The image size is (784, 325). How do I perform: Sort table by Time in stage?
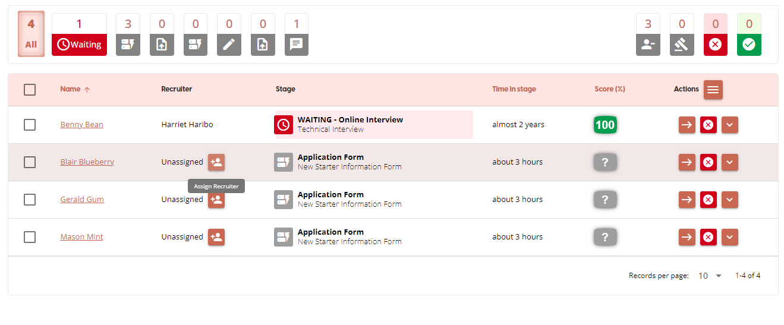pyautogui.click(x=514, y=89)
